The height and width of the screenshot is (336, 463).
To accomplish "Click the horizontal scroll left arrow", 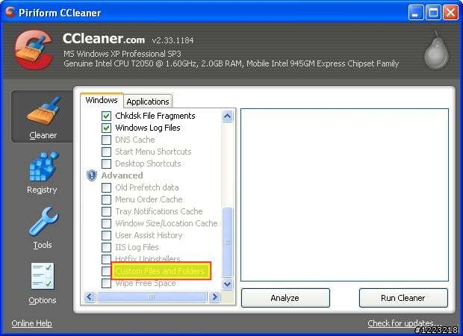I will point(90,296).
